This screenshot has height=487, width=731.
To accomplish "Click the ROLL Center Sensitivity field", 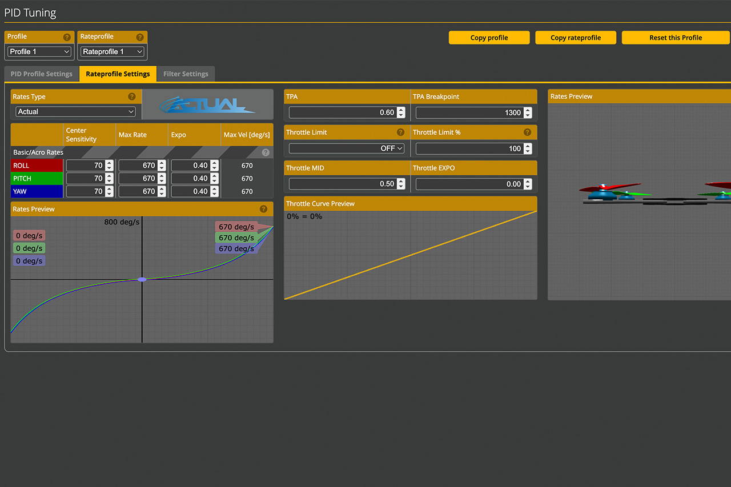I will pos(90,166).
